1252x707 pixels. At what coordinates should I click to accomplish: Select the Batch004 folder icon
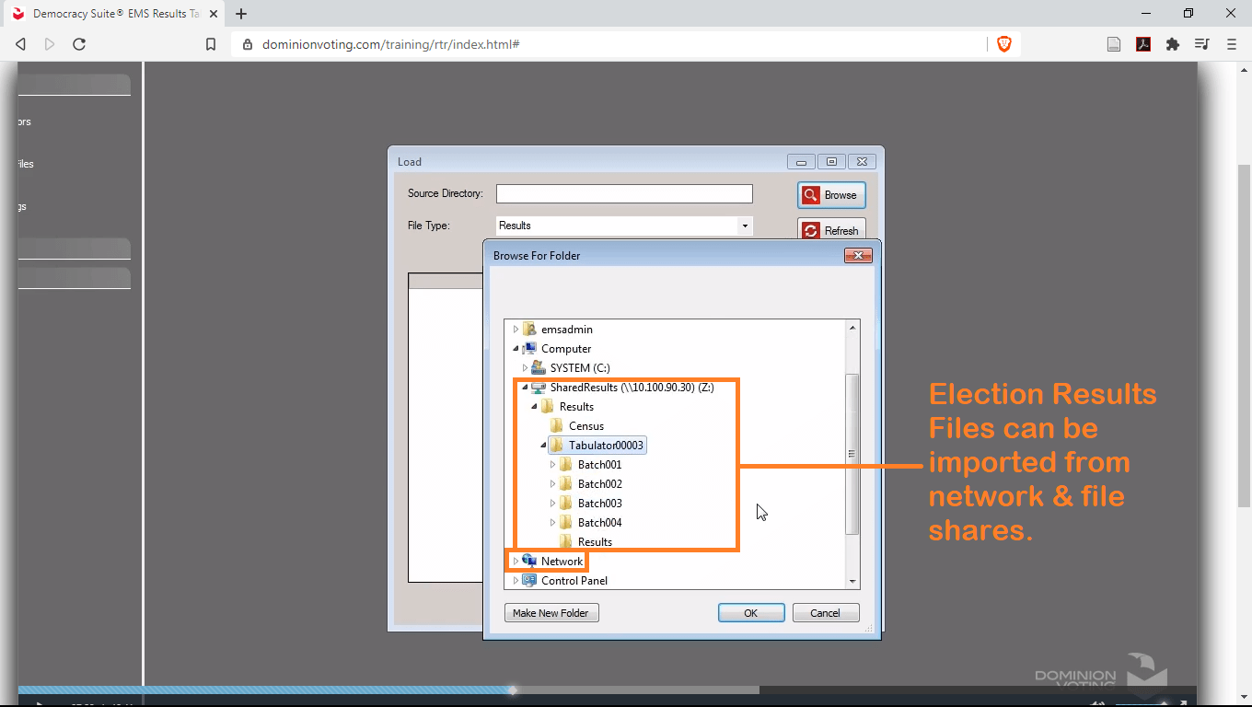[566, 523]
